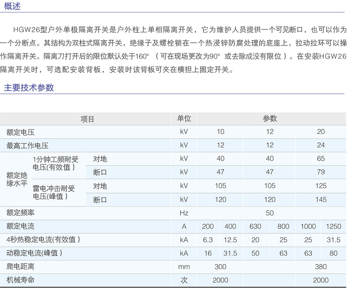Click the 380 creepage distance value
The image size is (347, 288).
click(321, 267)
